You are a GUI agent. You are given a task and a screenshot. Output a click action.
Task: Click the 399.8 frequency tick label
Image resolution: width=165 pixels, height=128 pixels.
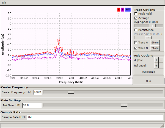pyautogui.click(x=60, y=78)
